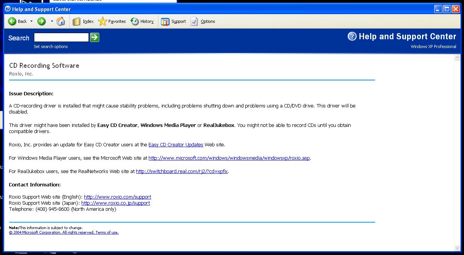Screen dimensions: 464x255
Task: Minimize the Help and Support Center window
Action: pyautogui.click(x=438, y=9)
